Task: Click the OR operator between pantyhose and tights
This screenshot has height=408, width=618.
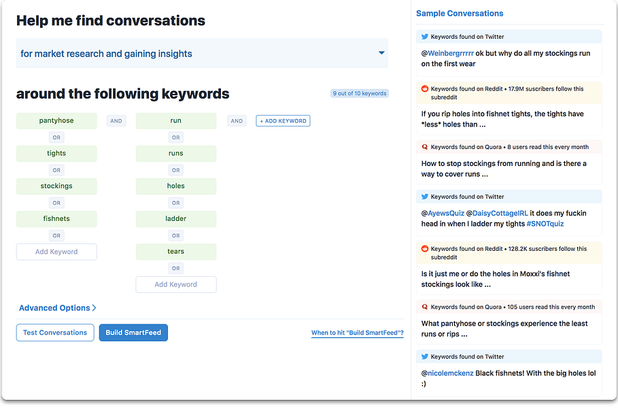Action: tap(56, 137)
